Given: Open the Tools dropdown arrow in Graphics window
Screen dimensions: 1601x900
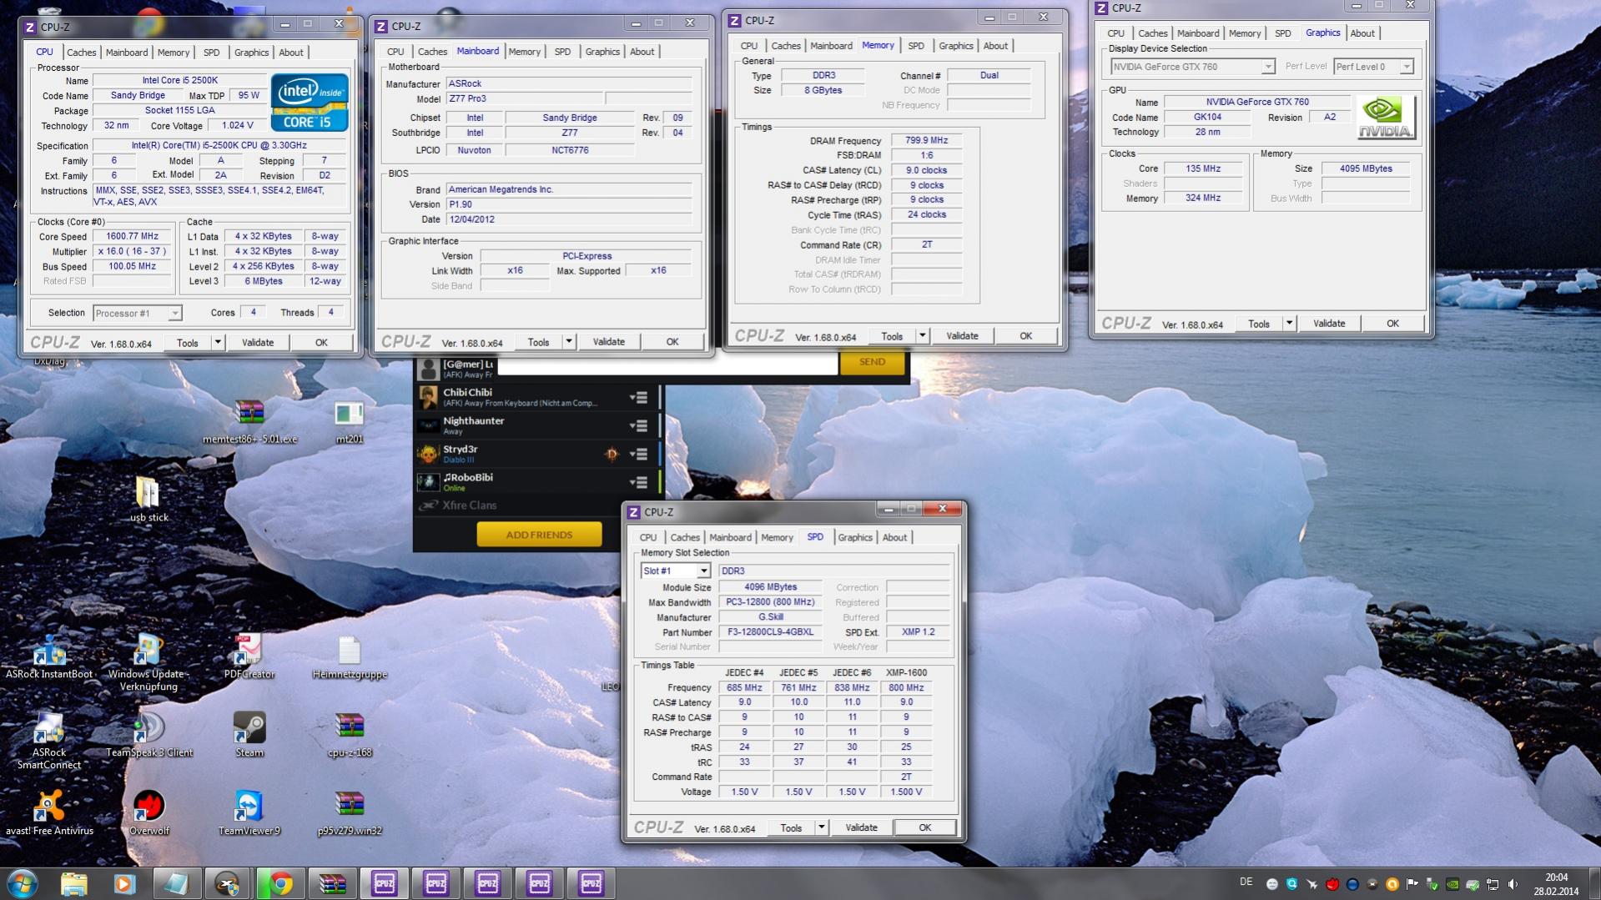Looking at the screenshot, I should click(1290, 324).
